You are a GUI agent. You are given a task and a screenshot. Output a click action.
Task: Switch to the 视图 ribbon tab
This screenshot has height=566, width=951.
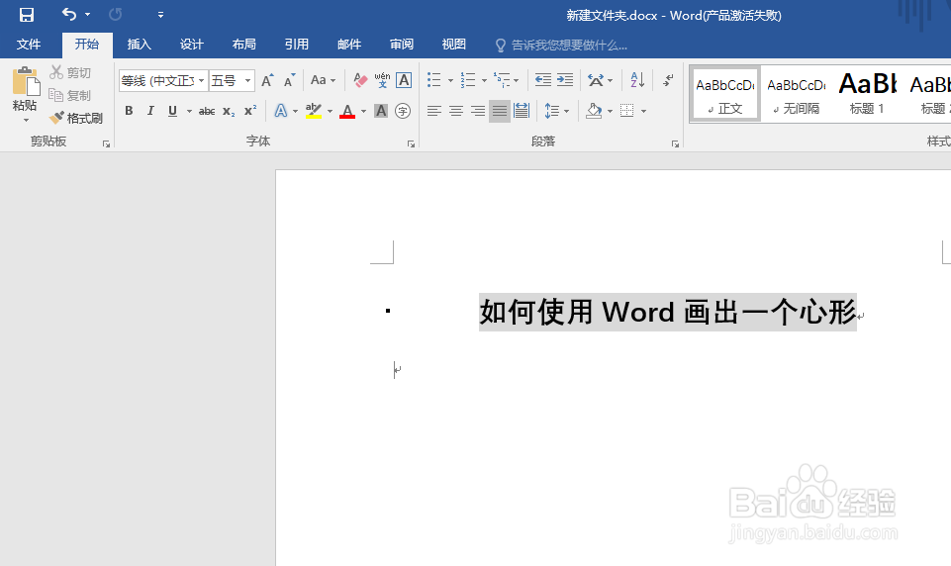click(x=453, y=45)
